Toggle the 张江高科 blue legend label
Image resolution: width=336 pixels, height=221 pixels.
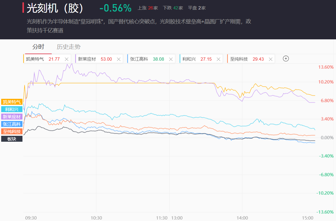12,124
